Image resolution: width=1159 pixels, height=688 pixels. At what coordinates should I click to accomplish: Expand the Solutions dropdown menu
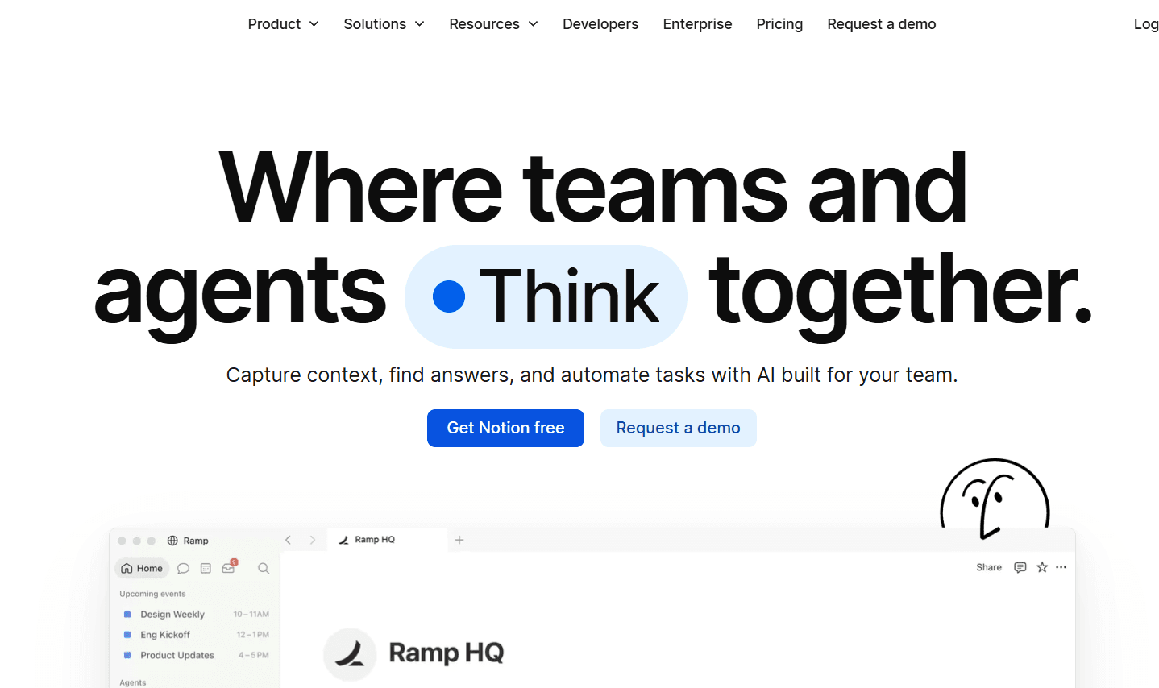[x=384, y=24]
